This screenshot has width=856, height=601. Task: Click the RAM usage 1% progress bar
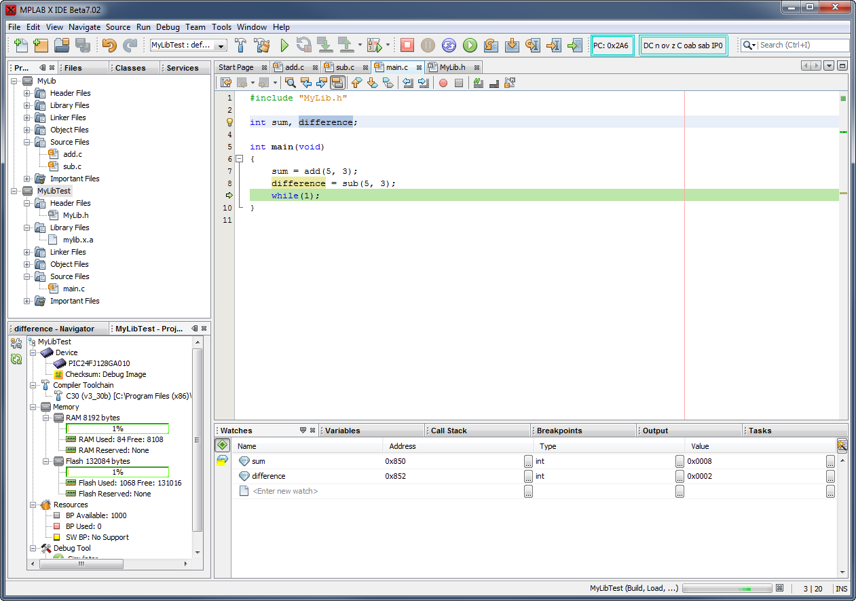[x=117, y=429]
